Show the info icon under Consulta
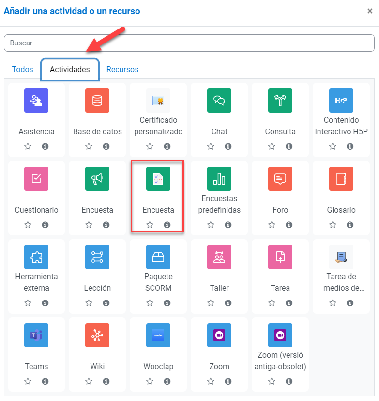Image resolution: width=379 pixels, height=401 pixels. [289, 146]
